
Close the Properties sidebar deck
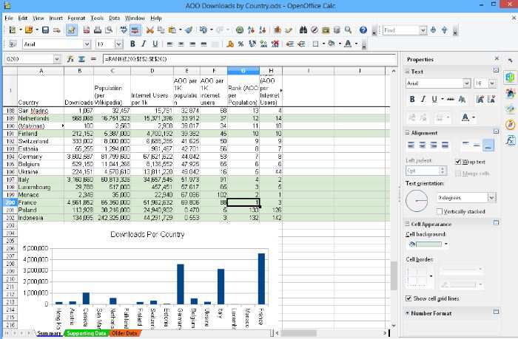pos(497,58)
